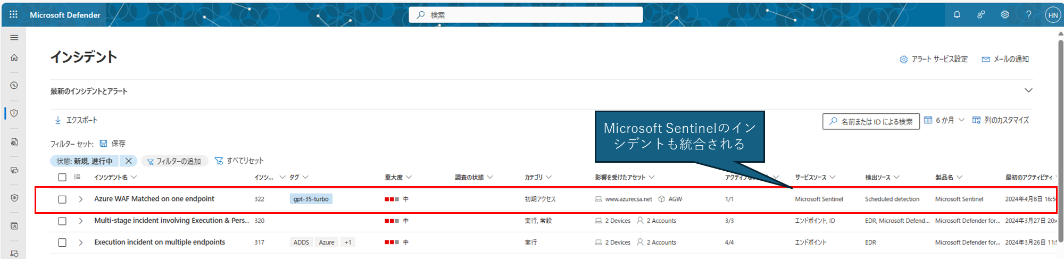
Task: Click the エクスポート download button
Action: (x=76, y=120)
